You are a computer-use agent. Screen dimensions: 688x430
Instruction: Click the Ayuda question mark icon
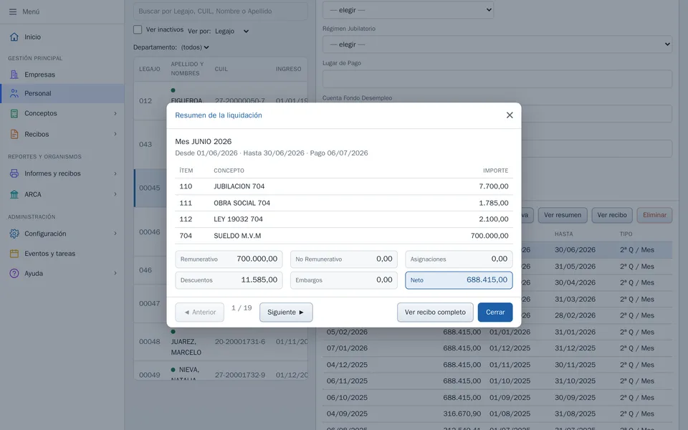(14, 273)
